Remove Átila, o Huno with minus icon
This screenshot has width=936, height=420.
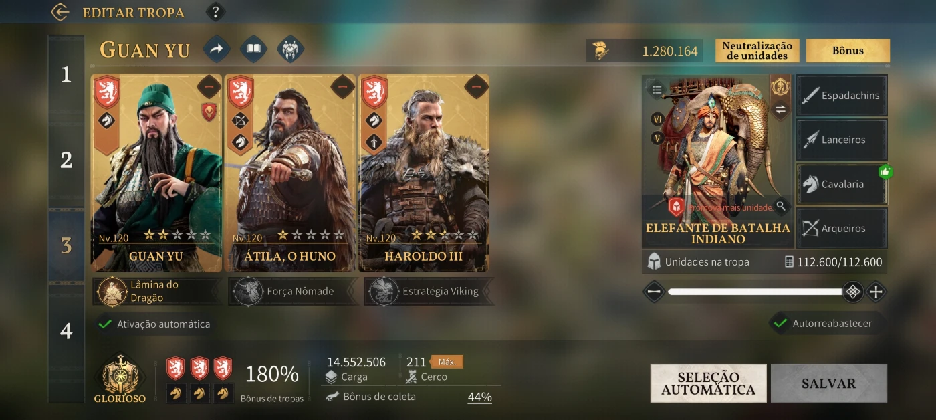coord(342,87)
